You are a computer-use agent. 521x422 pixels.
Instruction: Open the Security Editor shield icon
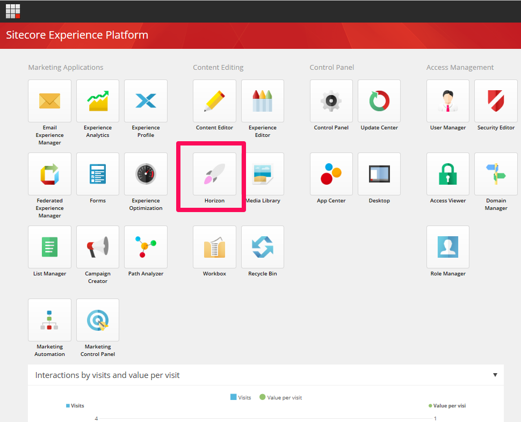click(x=495, y=101)
